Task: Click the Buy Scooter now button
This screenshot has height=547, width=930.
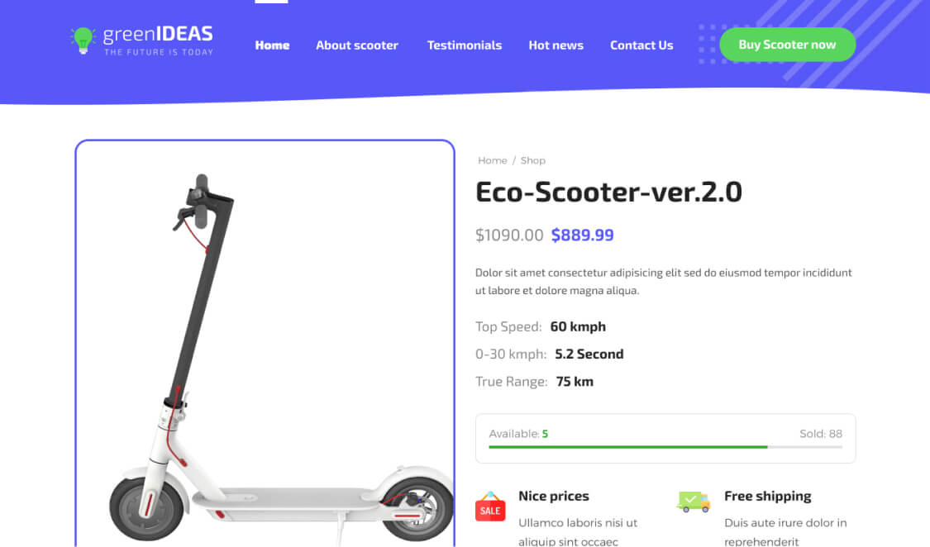Action: coord(787,45)
